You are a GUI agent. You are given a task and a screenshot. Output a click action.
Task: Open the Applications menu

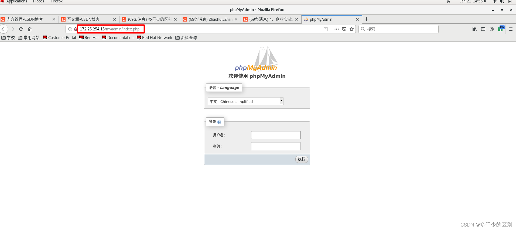17,2
